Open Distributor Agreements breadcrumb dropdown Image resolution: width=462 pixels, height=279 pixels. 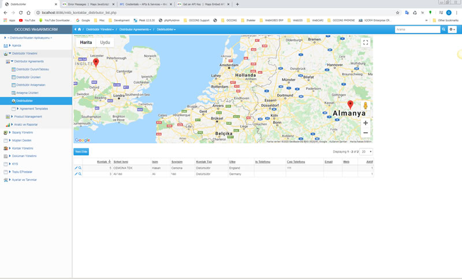click(x=135, y=29)
